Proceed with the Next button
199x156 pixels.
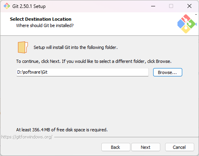pos(146,147)
